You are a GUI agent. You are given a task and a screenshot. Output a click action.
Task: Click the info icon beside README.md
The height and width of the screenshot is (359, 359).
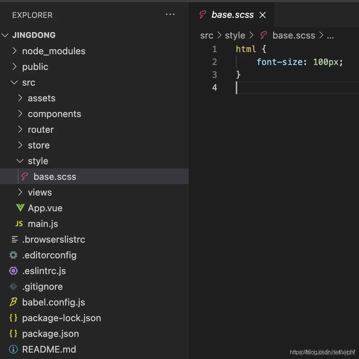pos(14,349)
